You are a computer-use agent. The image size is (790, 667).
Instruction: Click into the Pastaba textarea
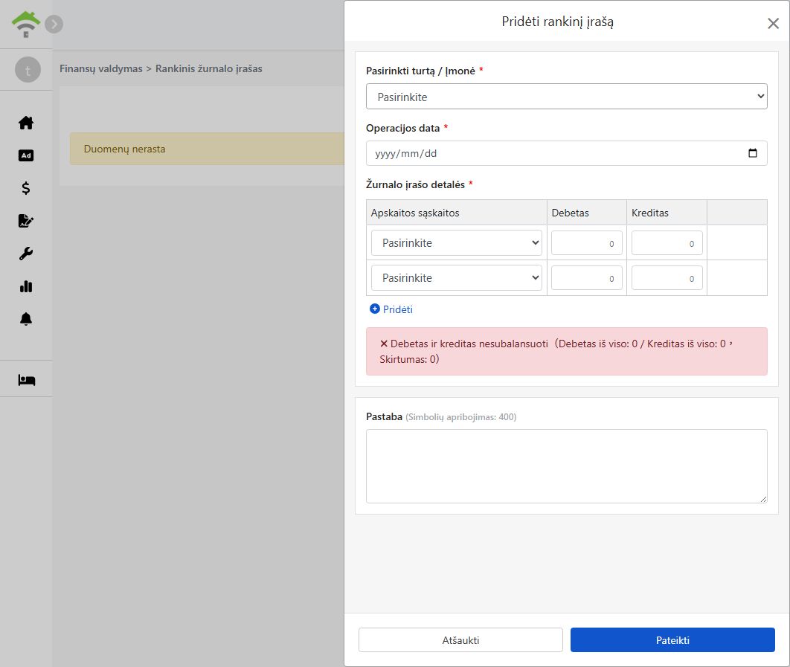[x=566, y=466]
